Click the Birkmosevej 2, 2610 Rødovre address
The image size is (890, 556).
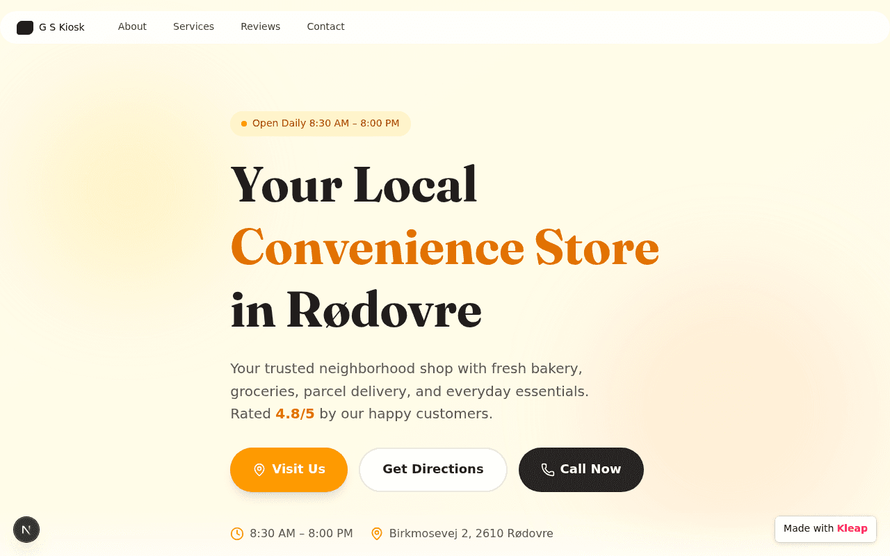pyautogui.click(x=471, y=534)
